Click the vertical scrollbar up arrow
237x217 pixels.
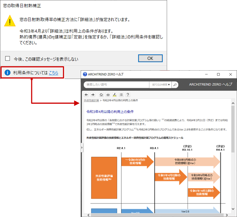click(x=233, y=103)
